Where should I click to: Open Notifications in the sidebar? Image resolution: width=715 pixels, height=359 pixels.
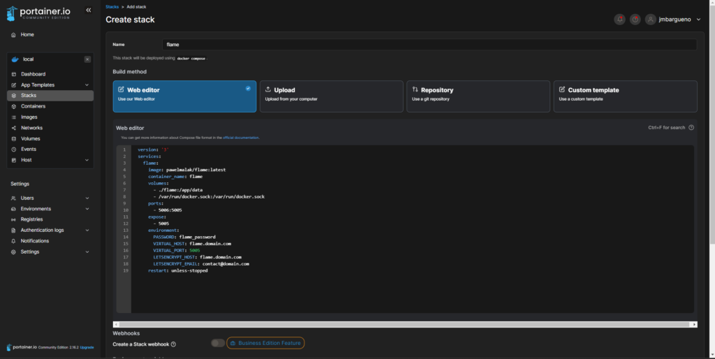tap(34, 241)
